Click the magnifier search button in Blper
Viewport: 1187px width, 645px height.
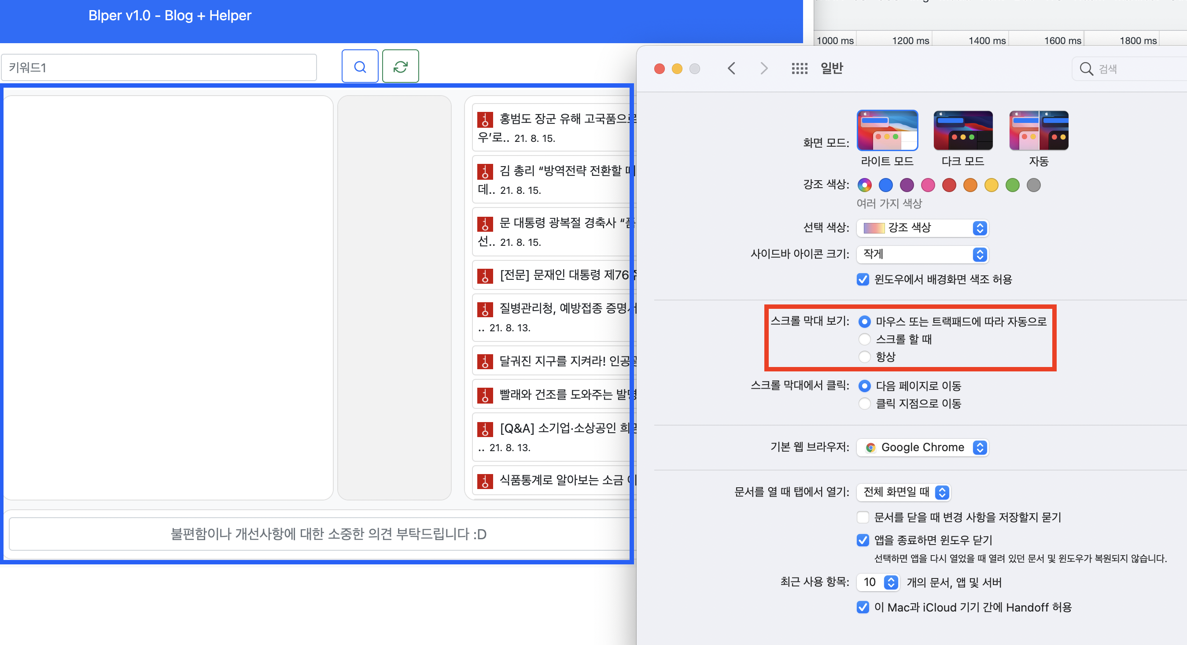pos(360,67)
